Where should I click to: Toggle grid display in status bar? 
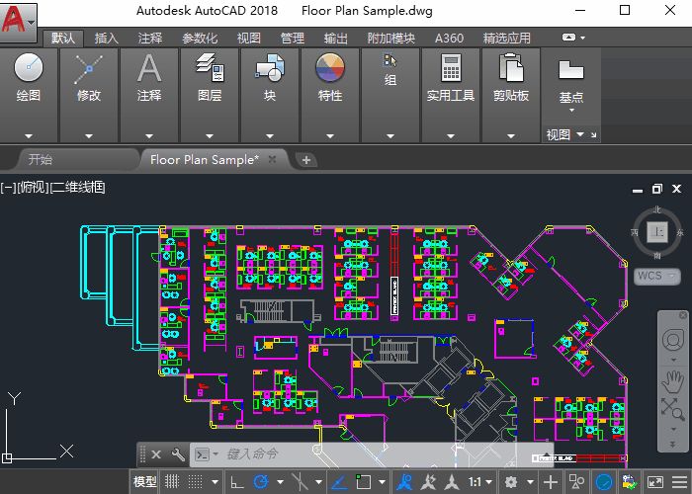click(x=171, y=481)
